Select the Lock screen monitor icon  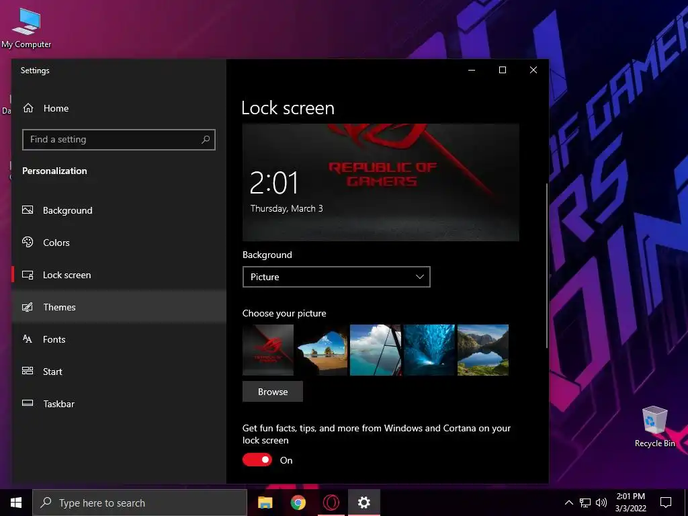pos(28,275)
